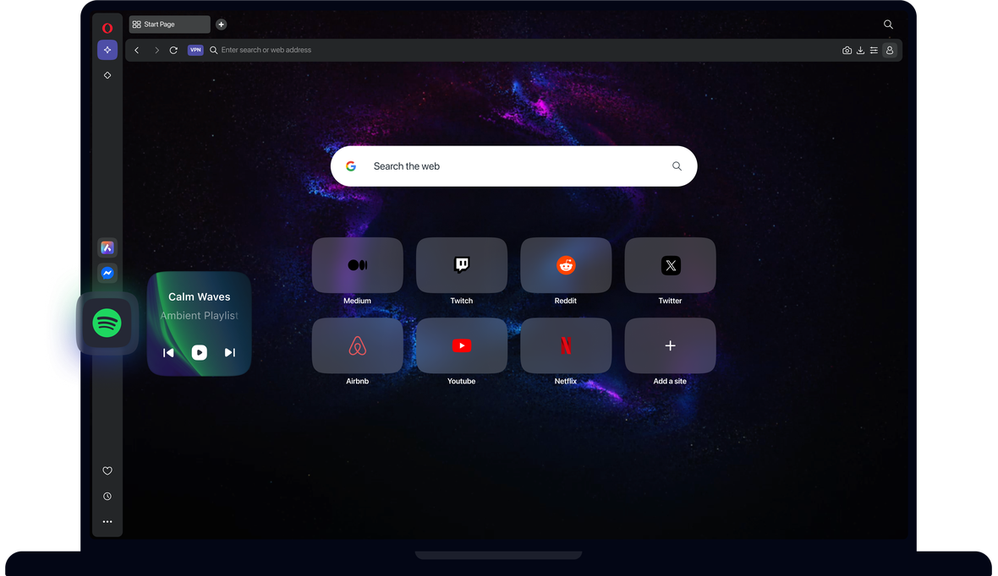Image resolution: width=998 pixels, height=576 pixels.
Task: Play the Calm Waves track
Action: tap(199, 352)
